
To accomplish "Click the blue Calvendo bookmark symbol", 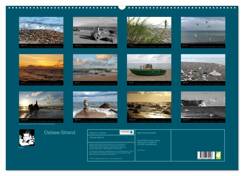I will (132, 133).
